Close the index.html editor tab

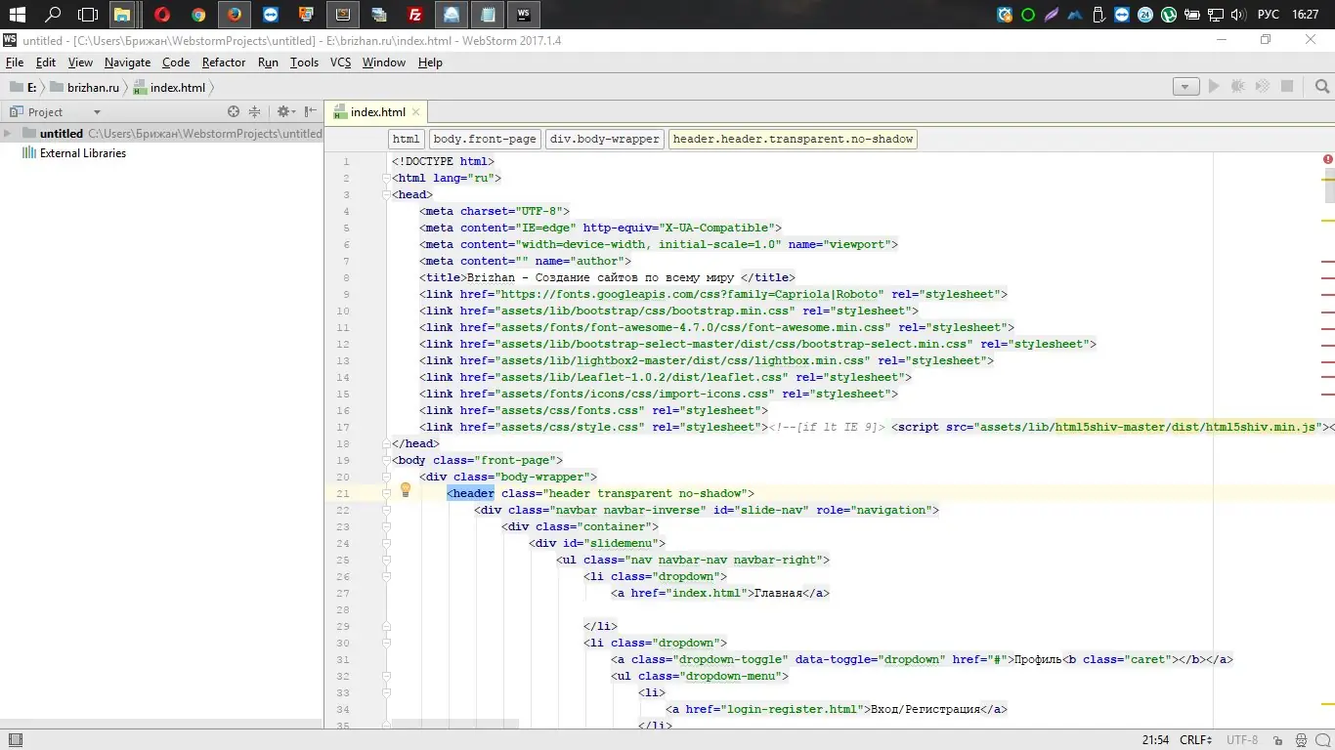coord(416,112)
